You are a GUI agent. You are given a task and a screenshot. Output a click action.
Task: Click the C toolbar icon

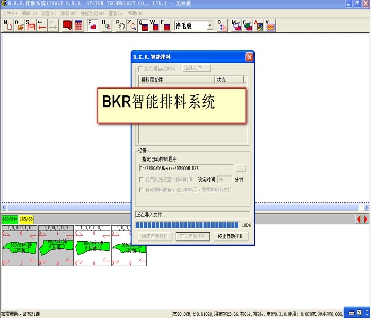248,25
